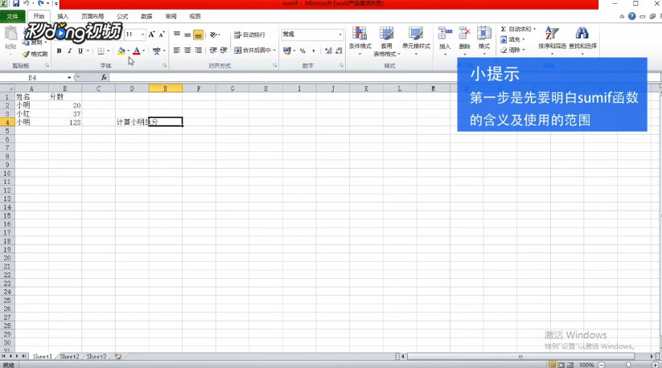Apply the accounting number format

click(287, 51)
